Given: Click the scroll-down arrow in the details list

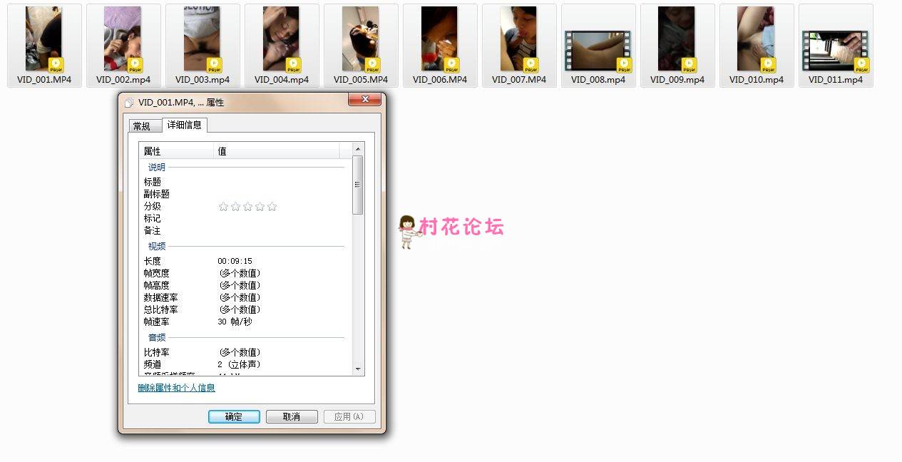Looking at the screenshot, I should pos(358,369).
